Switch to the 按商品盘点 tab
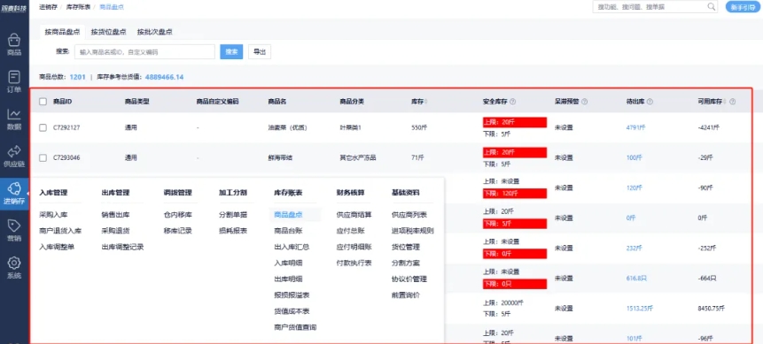The width and height of the screenshot is (763, 344). coord(62,32)
